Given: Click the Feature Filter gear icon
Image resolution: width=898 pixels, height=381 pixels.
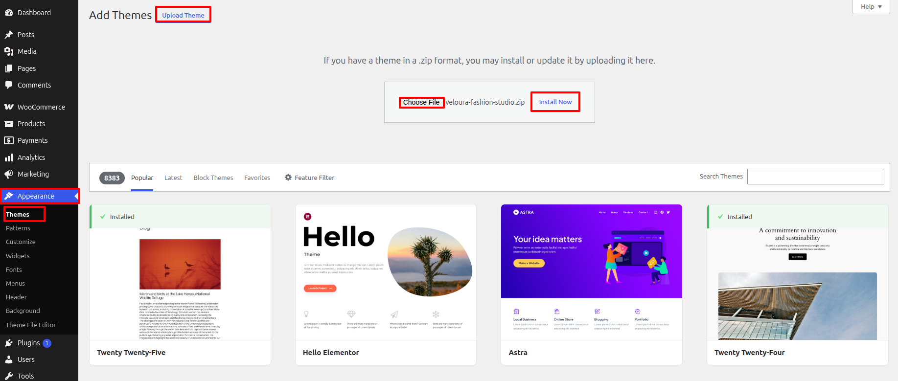Looking at the screenshot, I should [x=288, y=178].
